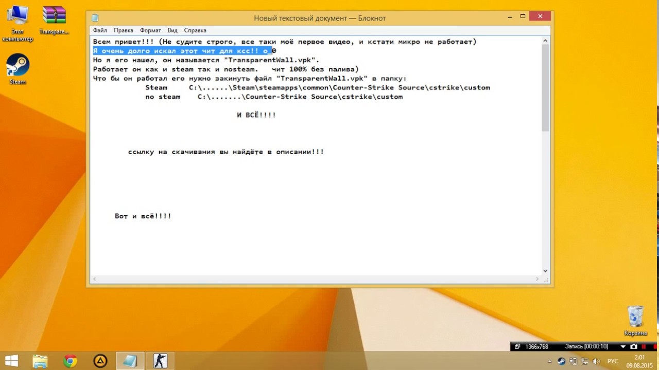Click the line starting "Всем привет!!!"
Screen dimensions: 659x370
click(x=285, y=42)
